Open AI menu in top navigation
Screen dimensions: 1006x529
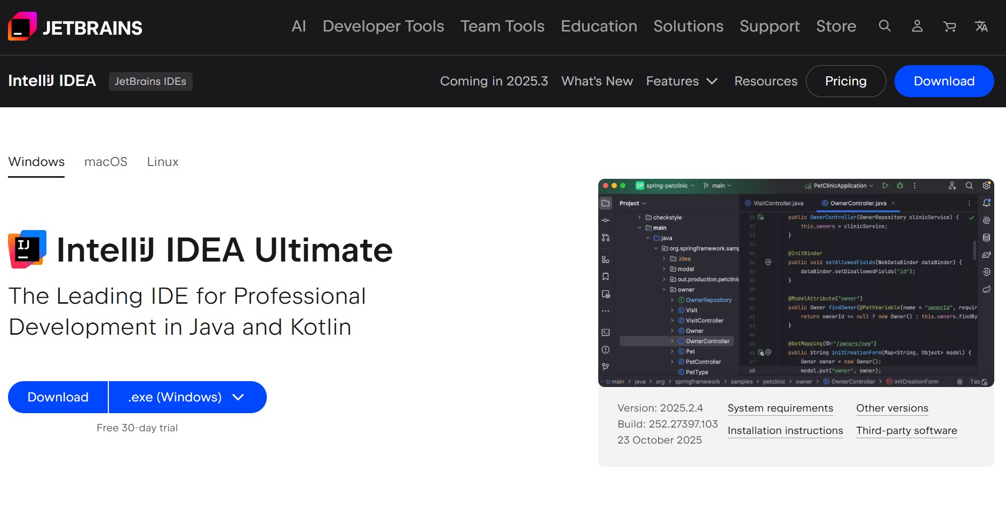(299, 26)
